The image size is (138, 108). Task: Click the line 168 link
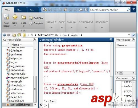[x=87, y=84]
